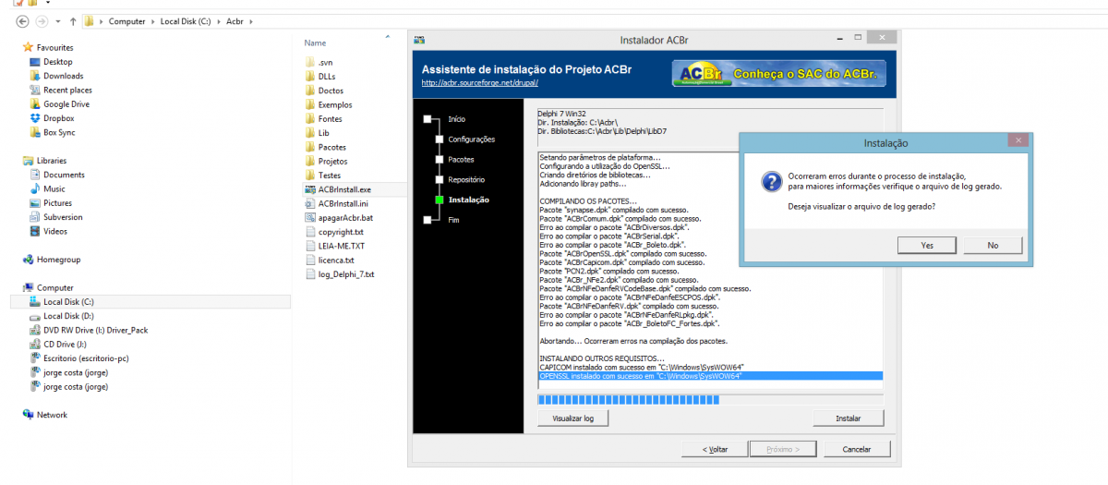The image size is (1108, 485).
Task: Select Homegroup in navigation pane
Action: coord(58,260)
